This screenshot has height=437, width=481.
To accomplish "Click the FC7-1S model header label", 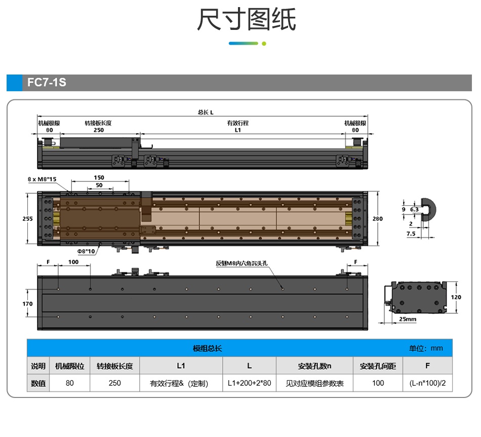I will click(47, 82).
